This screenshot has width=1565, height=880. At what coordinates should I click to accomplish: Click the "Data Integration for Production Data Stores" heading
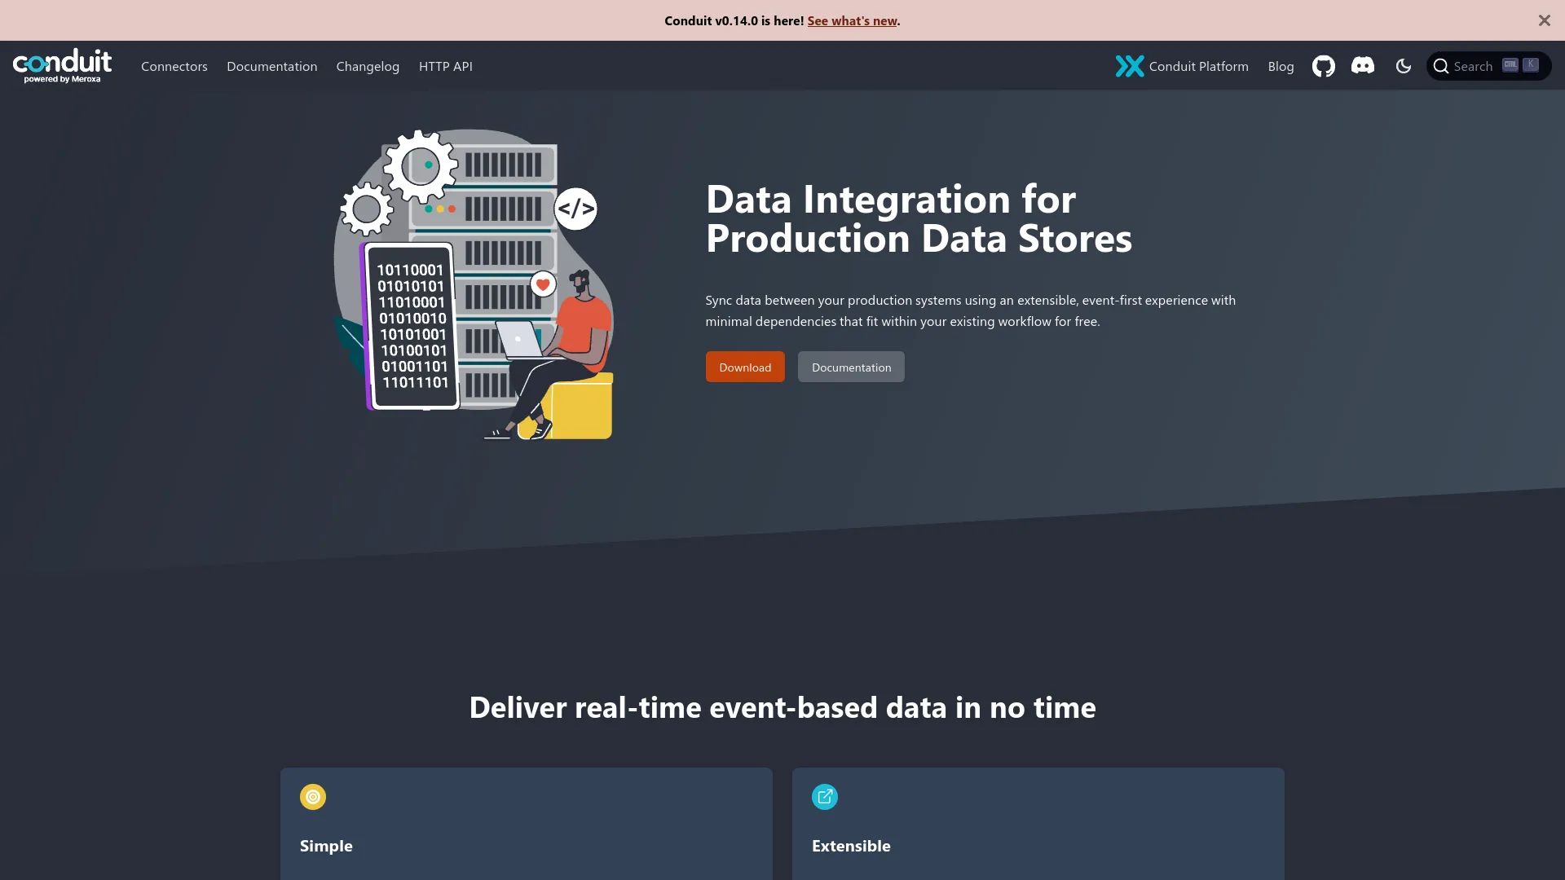(x=919, y=218)
